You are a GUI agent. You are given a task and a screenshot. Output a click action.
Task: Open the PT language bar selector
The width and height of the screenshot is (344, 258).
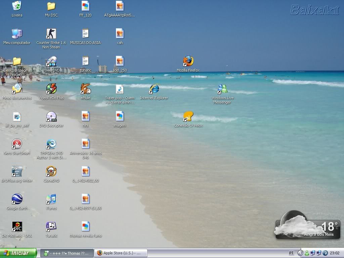[x=291, y=253]
